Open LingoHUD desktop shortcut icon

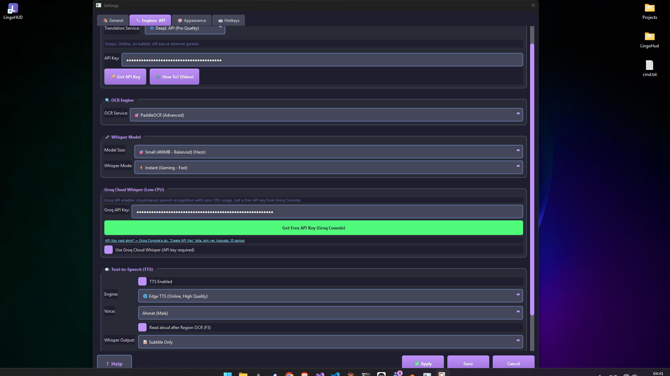pos(13,8)
